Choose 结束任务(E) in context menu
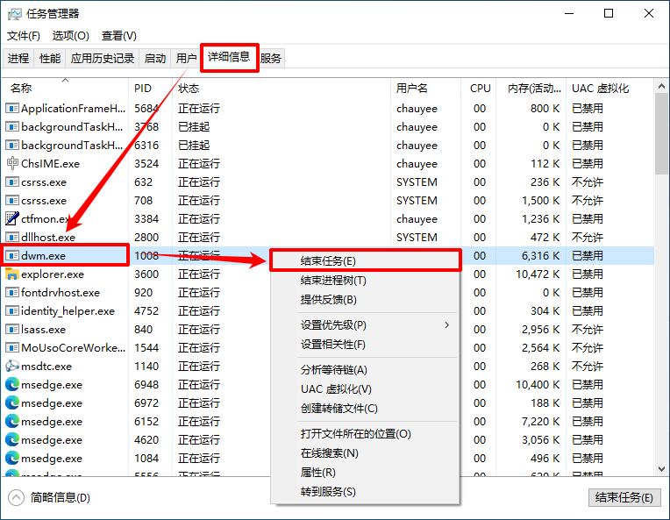Screen dimensions: 670x520 [x=366, y=261]
